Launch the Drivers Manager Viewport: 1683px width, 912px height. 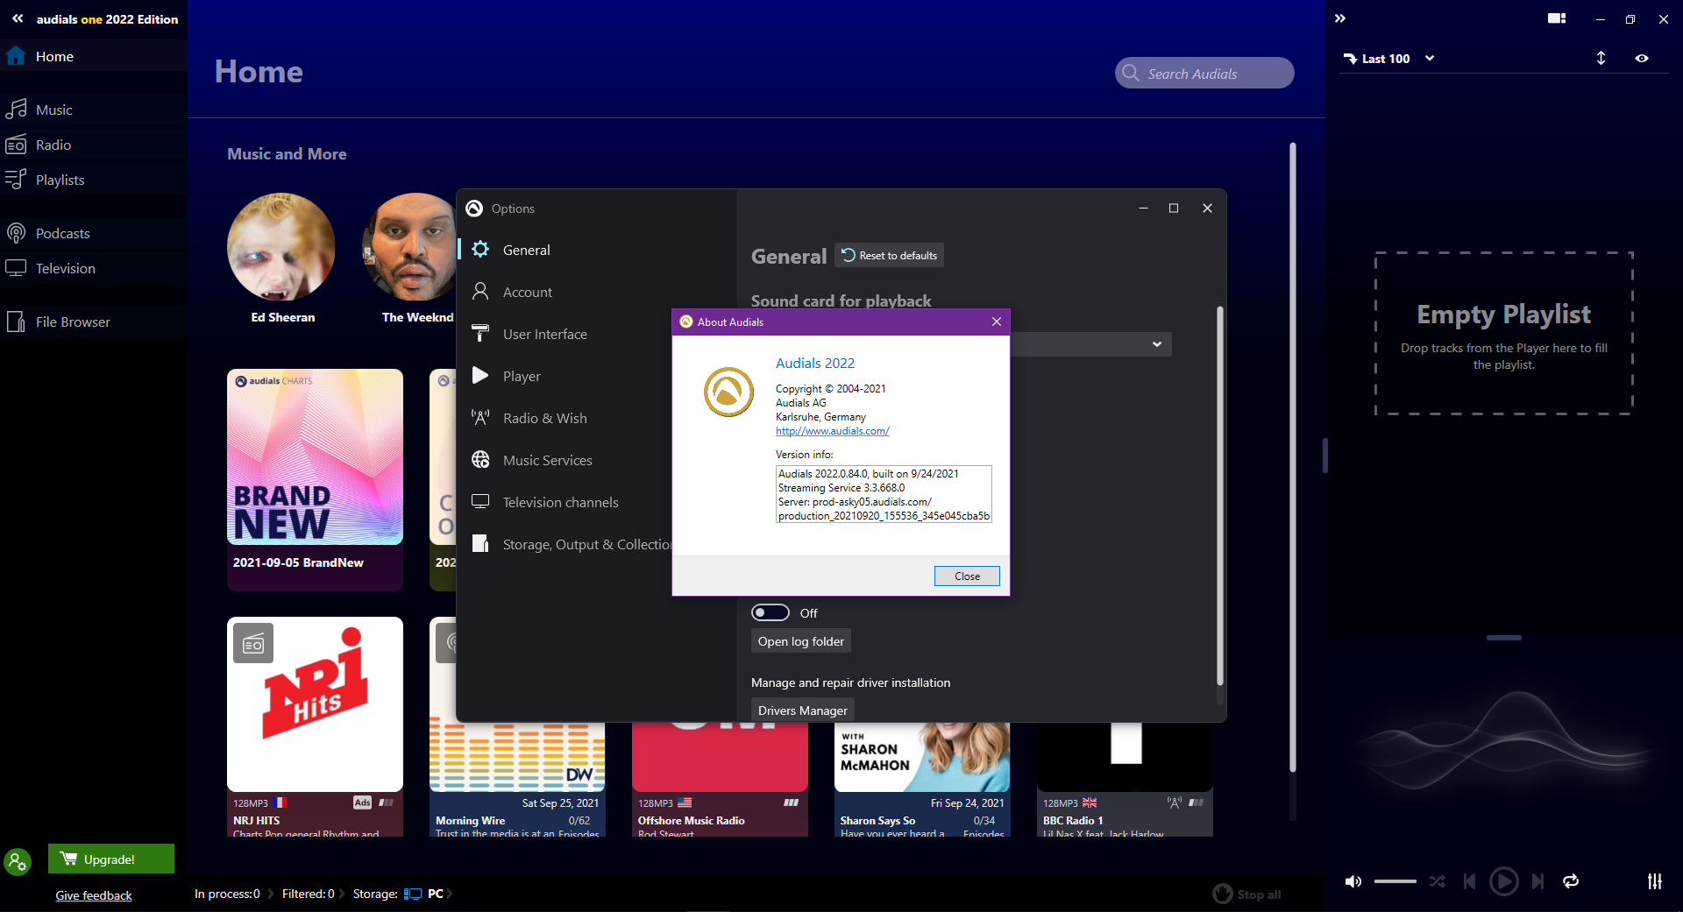tap(803, 710)
